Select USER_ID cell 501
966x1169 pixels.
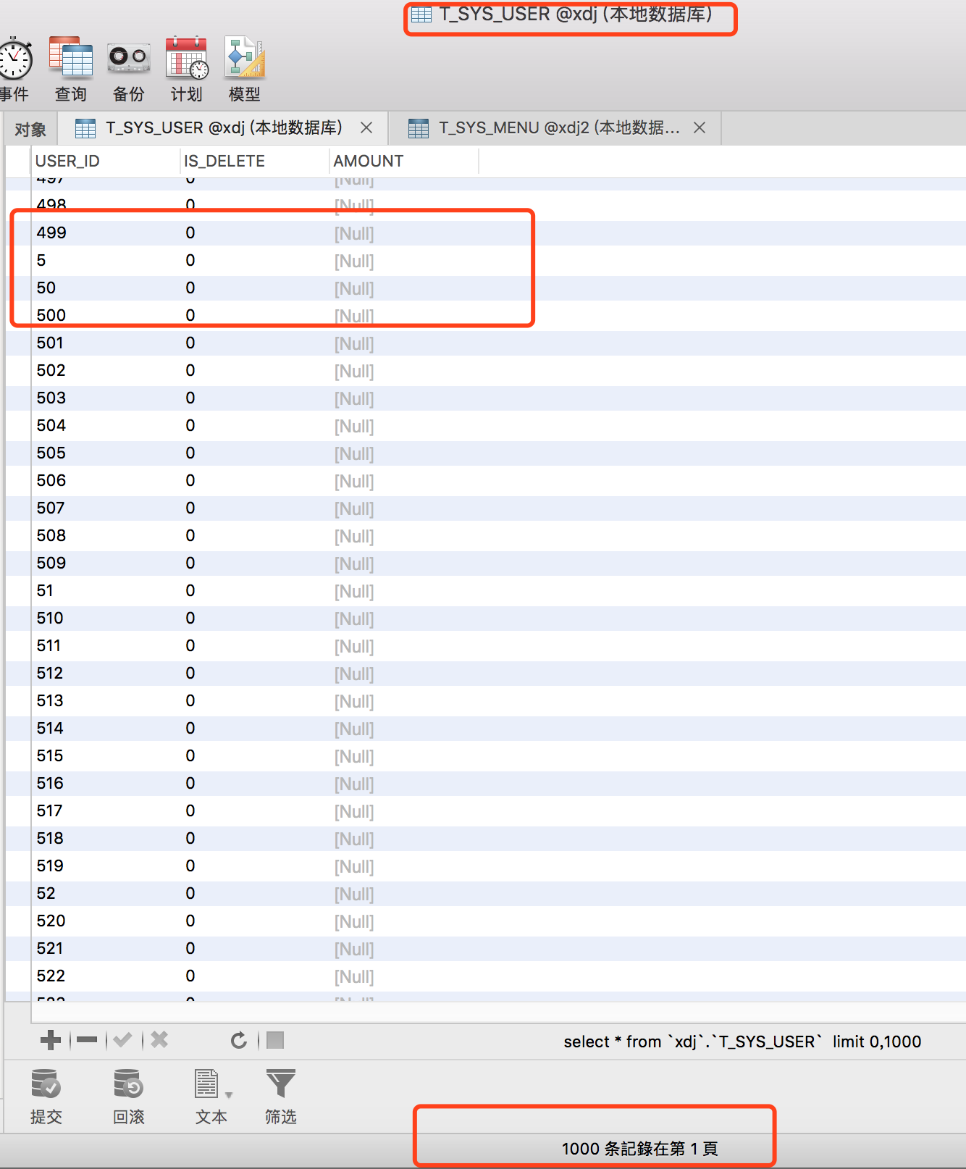click(105, 343)
